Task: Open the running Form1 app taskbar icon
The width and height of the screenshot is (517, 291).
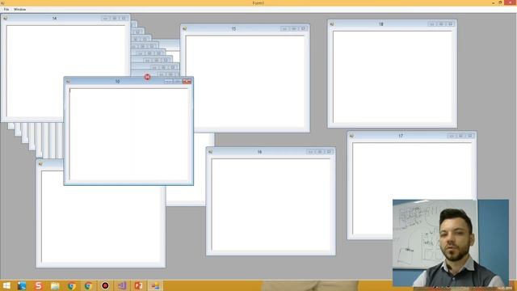Action: 155,285
